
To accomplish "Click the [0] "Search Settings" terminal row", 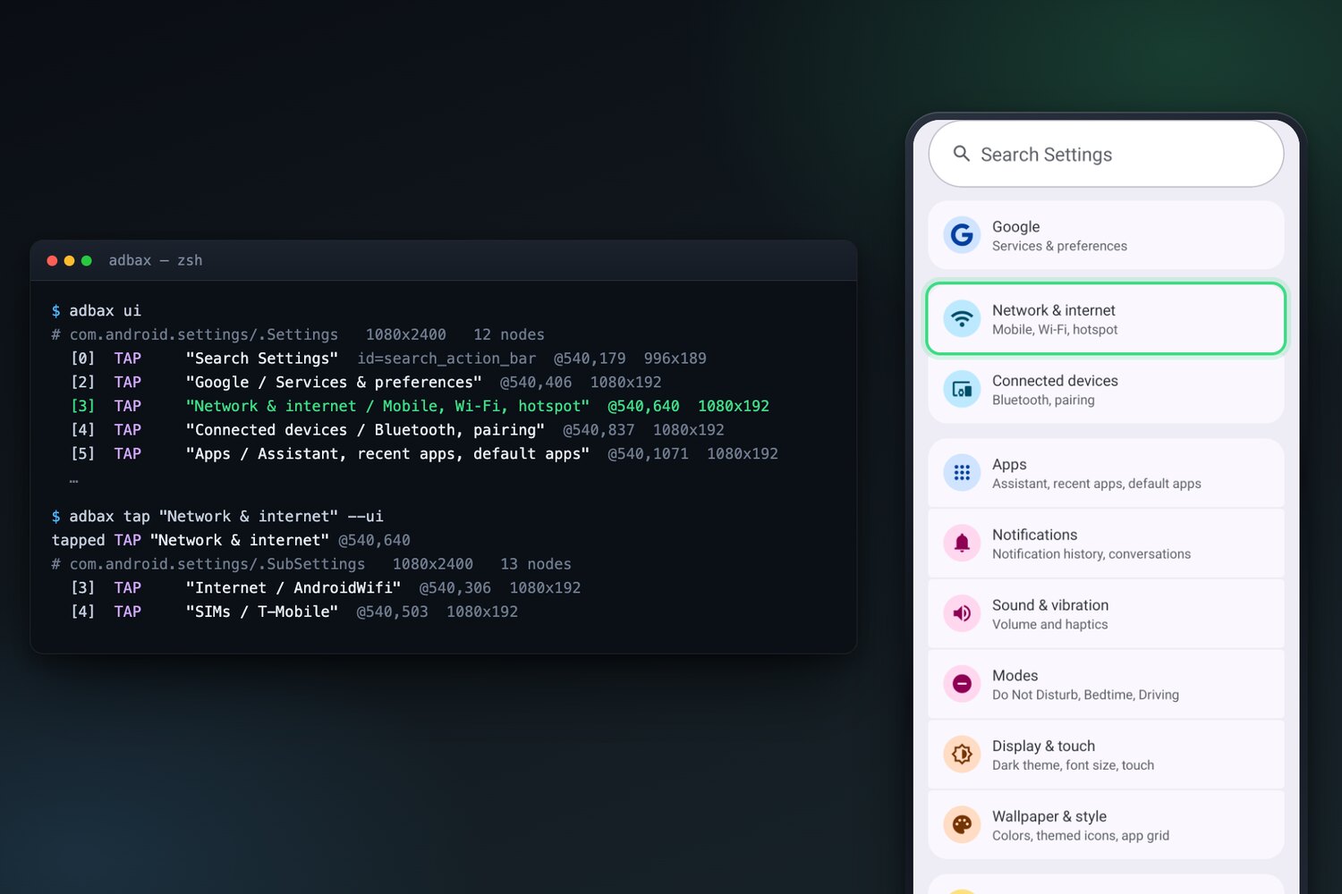I will [388, 358].
